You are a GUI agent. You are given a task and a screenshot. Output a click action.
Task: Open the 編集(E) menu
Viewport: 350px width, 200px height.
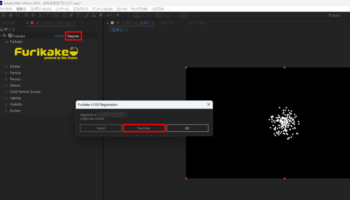click(21, 9)
